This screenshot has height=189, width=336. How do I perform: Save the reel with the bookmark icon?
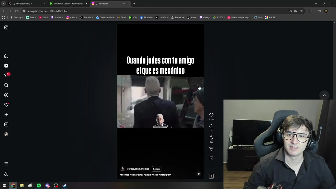211,158
